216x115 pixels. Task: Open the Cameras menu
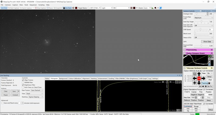[x=8, y=5]
